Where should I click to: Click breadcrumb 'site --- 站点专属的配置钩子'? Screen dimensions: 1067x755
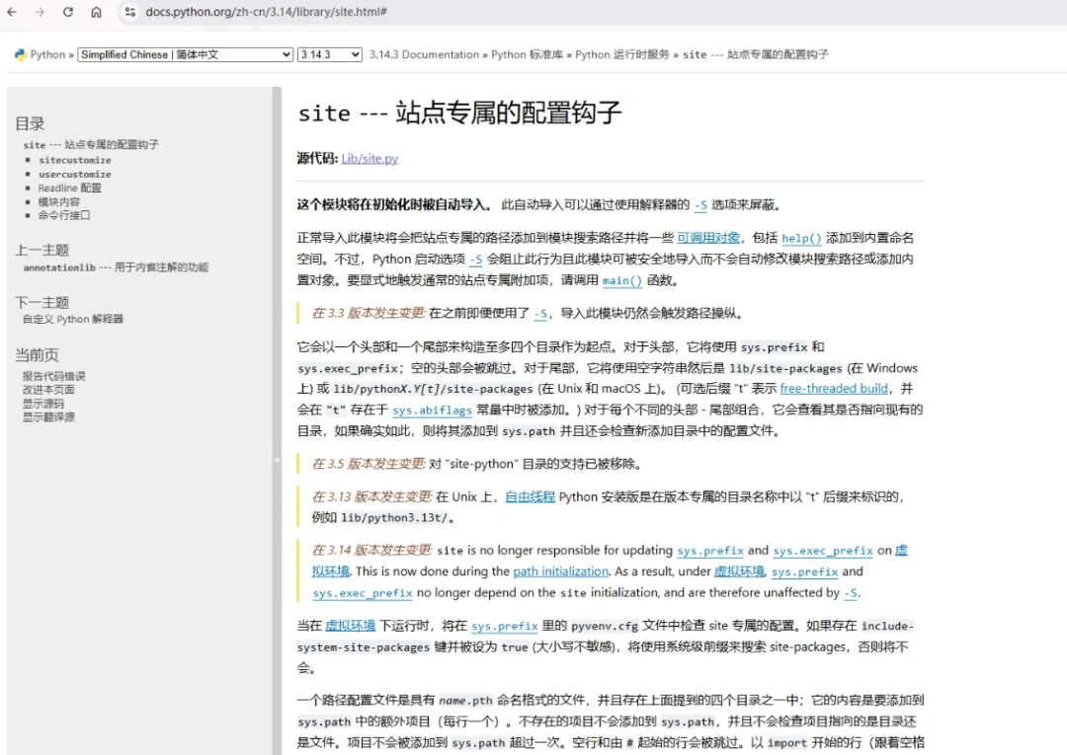(756, 54)
